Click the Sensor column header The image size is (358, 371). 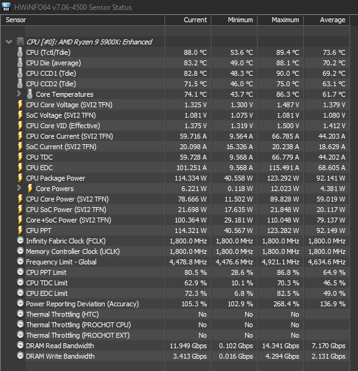(x=83, y=20)
